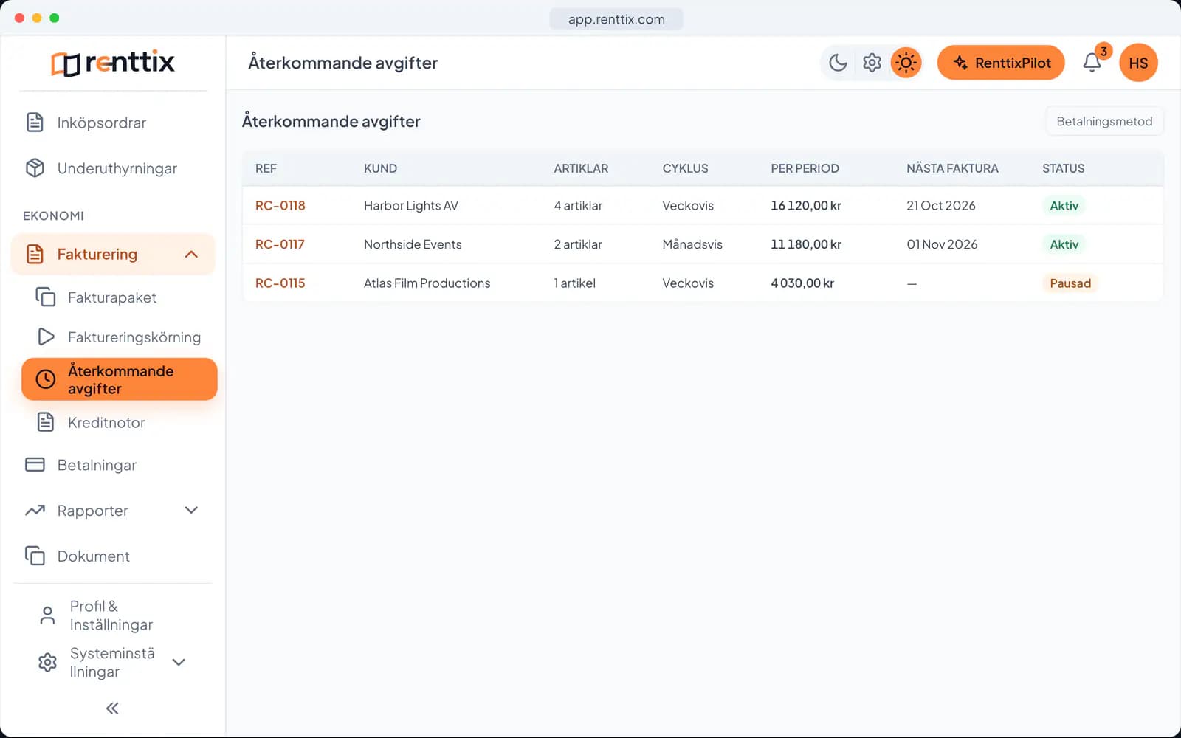Click the PER PERIOD column header
1181x738 pixels.
point(805,168)
